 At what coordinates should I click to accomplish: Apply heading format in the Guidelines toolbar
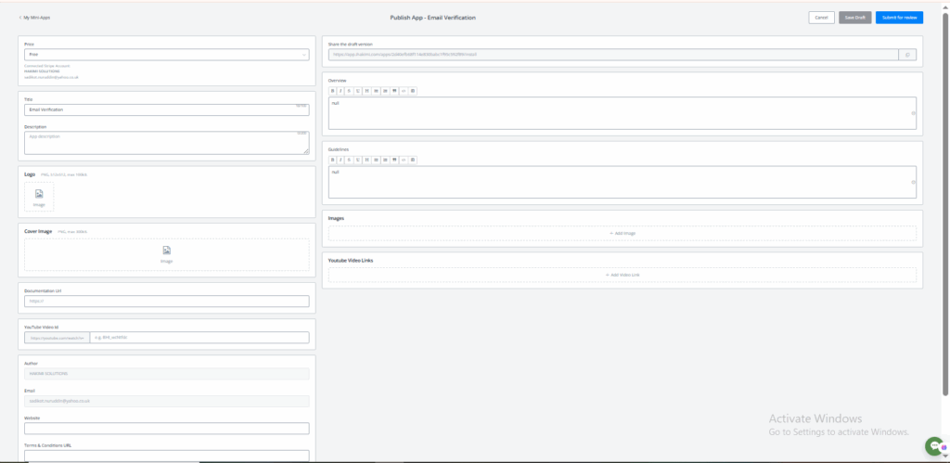(x=367, y=160)
